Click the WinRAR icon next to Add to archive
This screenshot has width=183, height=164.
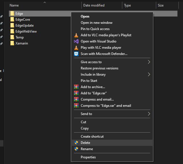click(x=76, y=87)
